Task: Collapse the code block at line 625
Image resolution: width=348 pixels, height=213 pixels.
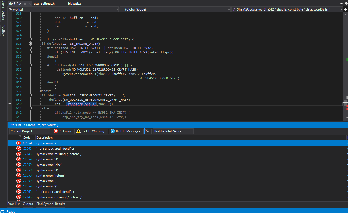Action: pos(30,39)
